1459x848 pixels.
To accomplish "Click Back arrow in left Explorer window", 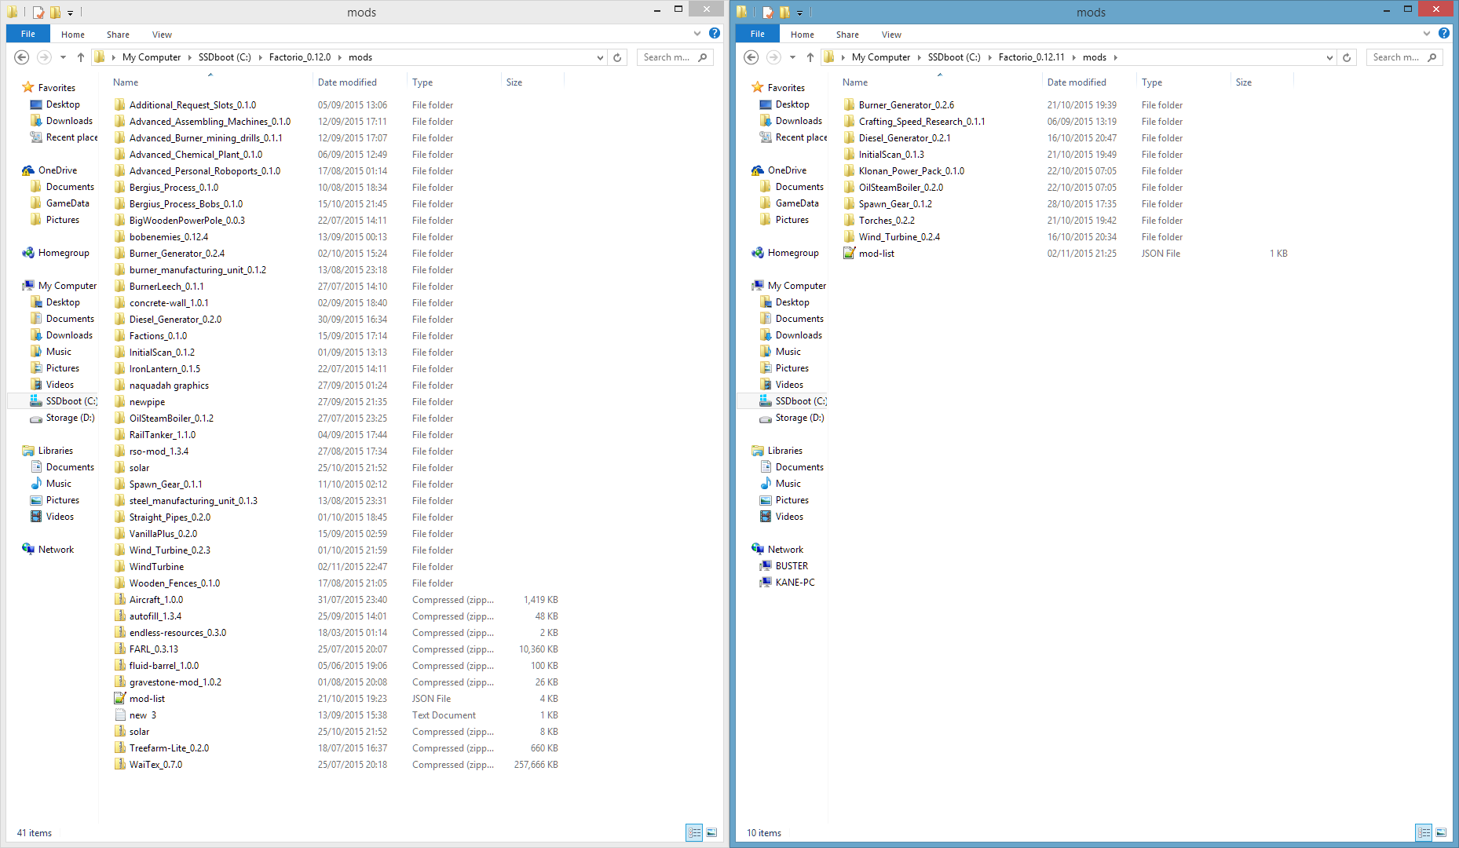I will tap(22, 57).
